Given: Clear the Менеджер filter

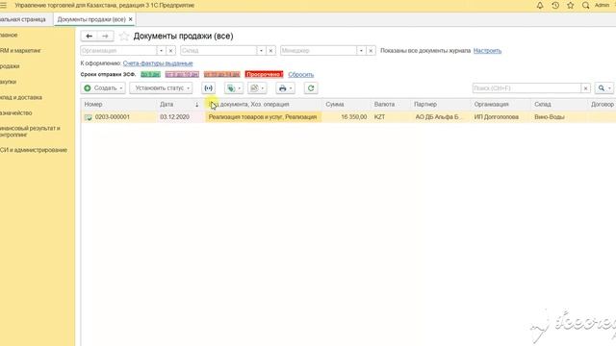Looking at the screenshot, I should (371, 51).
